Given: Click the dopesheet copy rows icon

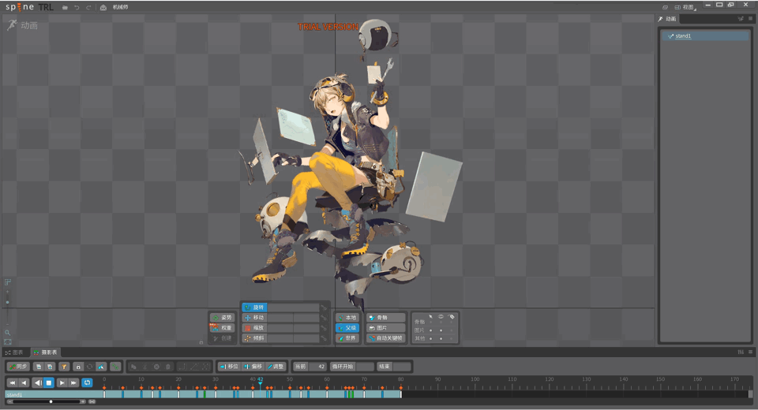Looking at the screenshot, I should [x=39, y=367].
